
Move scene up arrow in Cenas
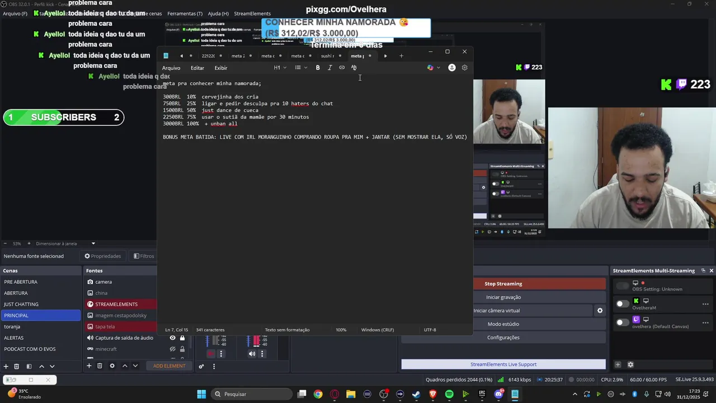click(x=41, y=366)
